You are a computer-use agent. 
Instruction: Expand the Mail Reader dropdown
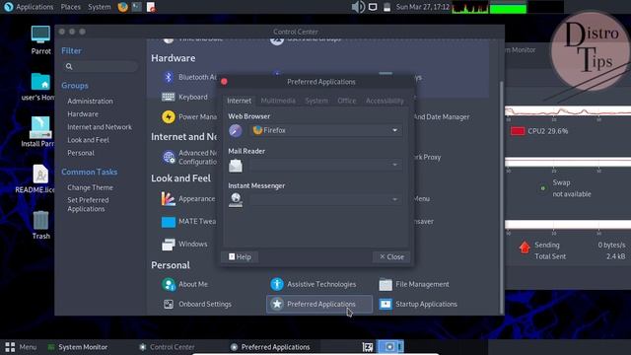click(325, 165)
